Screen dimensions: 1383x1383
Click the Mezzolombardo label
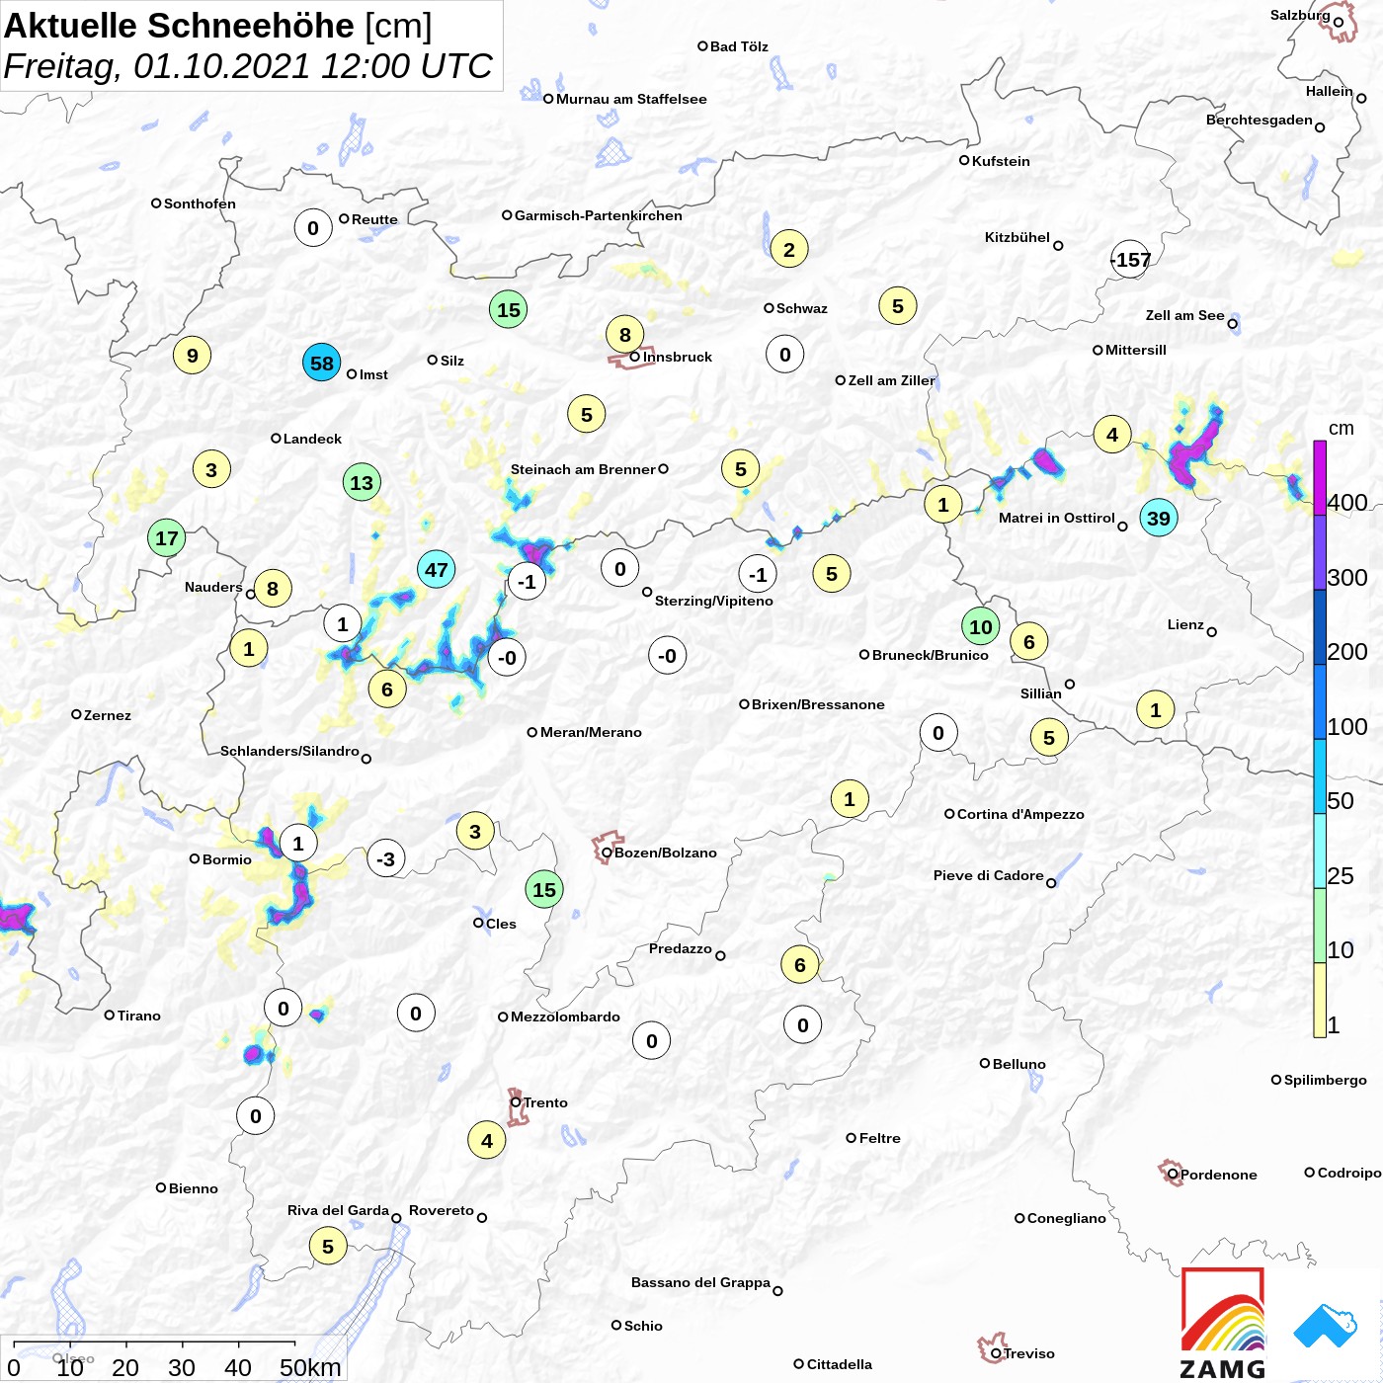[565, 1017]
